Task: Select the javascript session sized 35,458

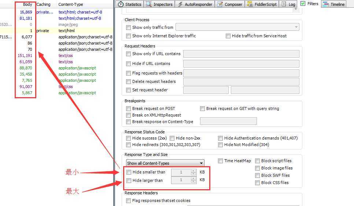Action: pos(56,74)
